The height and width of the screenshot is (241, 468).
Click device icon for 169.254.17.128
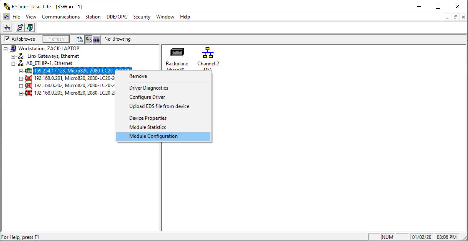[x=29, y=71]
